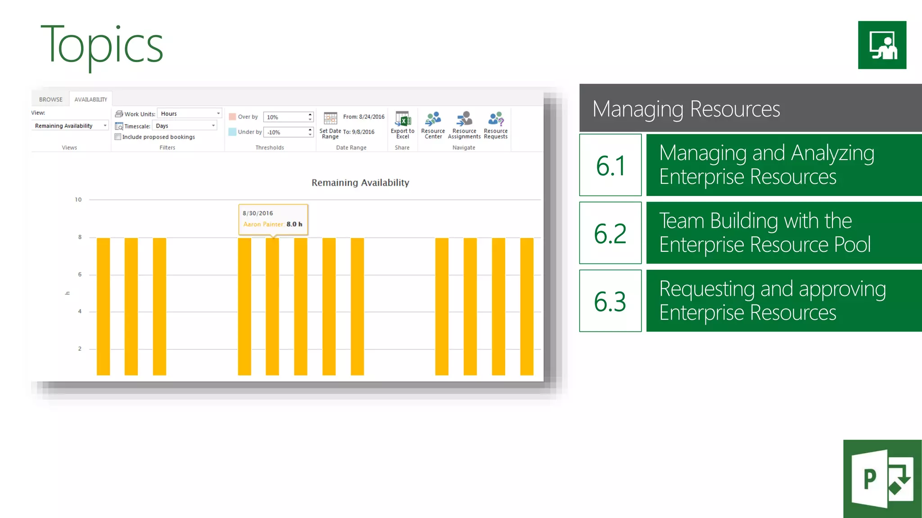Switch to the BROWSE tab
Image resolution: width=922 pixels, height=518 pixels.
(x=51, y=99)
